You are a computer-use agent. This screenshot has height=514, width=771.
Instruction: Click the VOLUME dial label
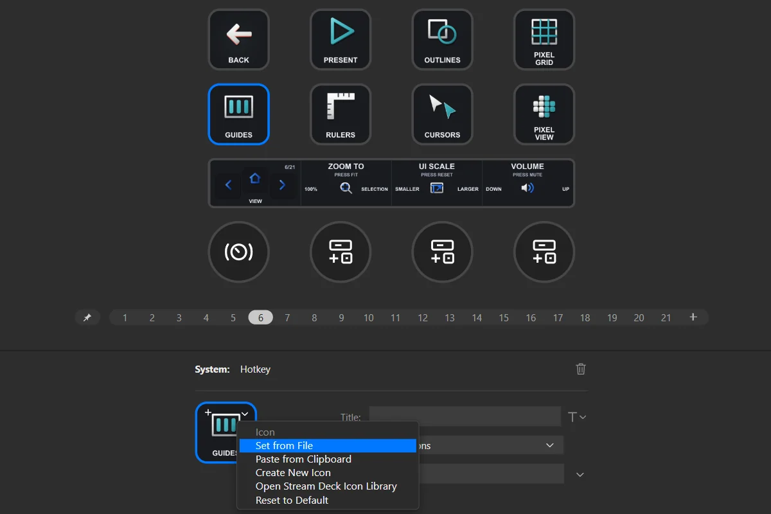point(527,166)
